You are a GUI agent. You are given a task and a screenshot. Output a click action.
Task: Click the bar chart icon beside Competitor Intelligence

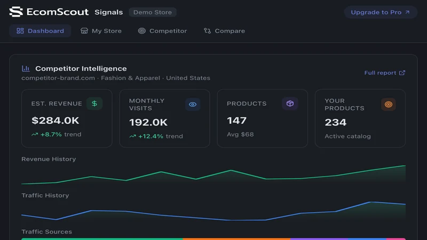click(26, 69)
